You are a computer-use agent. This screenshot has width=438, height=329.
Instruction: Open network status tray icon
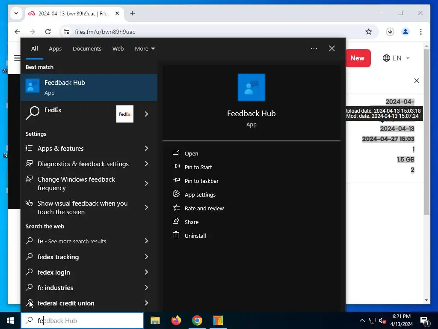373,320
